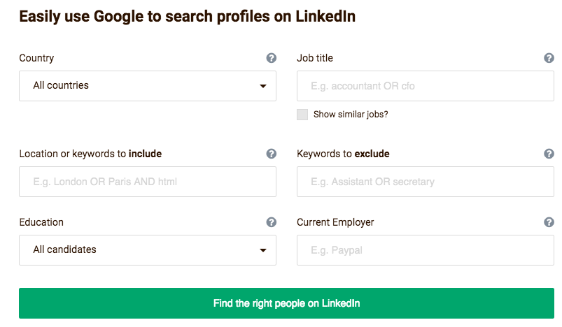Open the help icon beside Country
The width and height of the screenshot is (562, 327).
(x=272, y=58)
